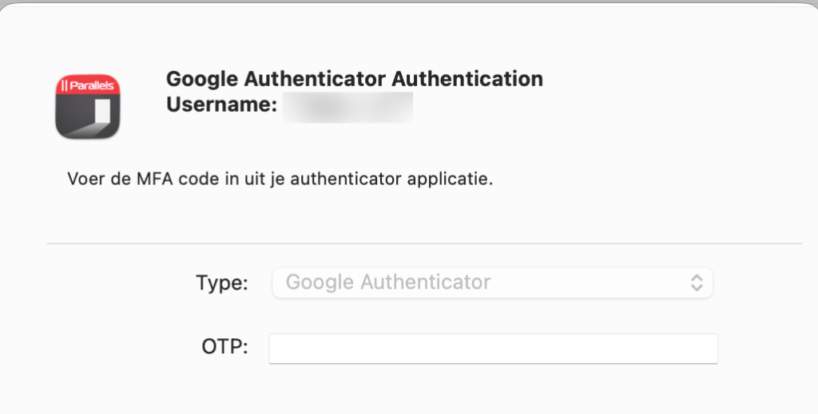Click the red Parallels banner on icon
Screen dimensions: 818x414
(x=88, y=85)
